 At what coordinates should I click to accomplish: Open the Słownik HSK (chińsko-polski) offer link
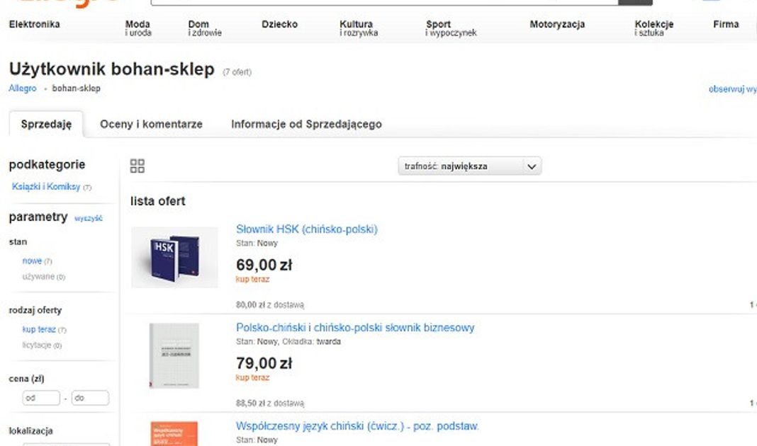point(306,229)
